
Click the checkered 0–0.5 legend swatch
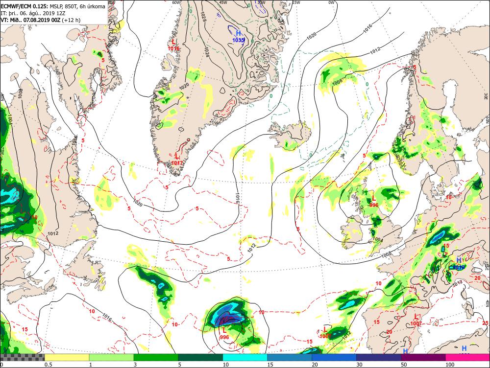pos(22,357)
